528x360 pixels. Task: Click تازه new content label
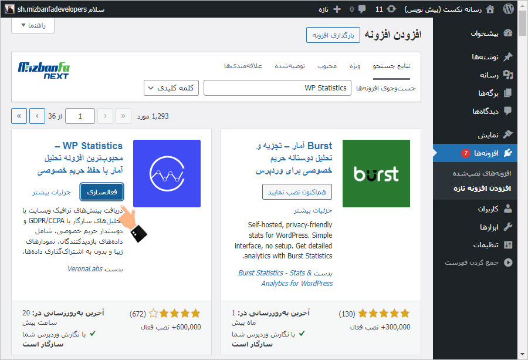[x=324, y=9]
